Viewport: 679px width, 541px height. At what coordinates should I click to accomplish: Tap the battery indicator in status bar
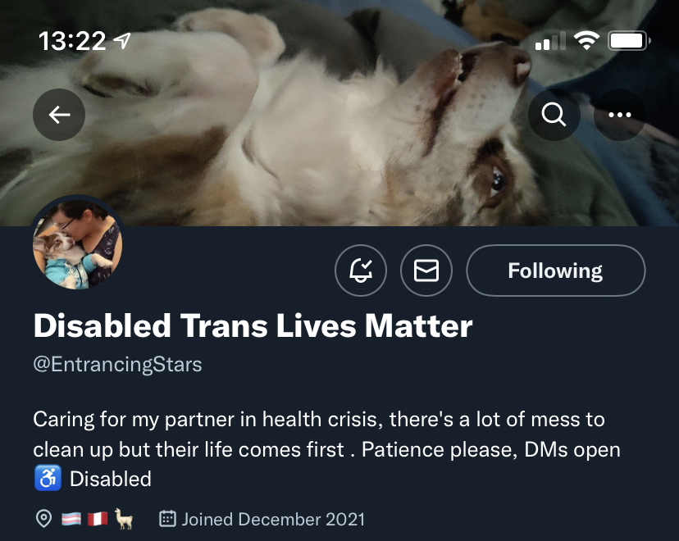point(629,41)
